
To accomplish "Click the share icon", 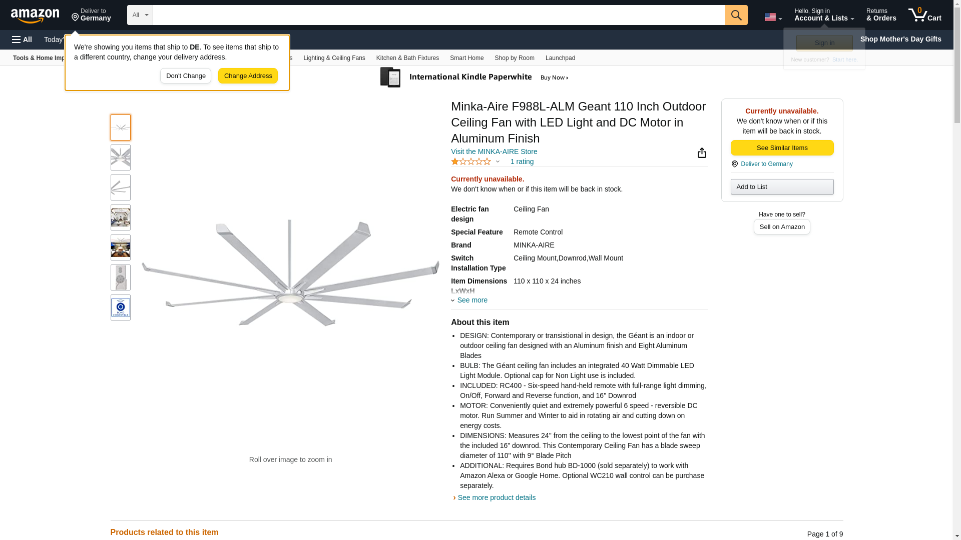I will [702, 153].
